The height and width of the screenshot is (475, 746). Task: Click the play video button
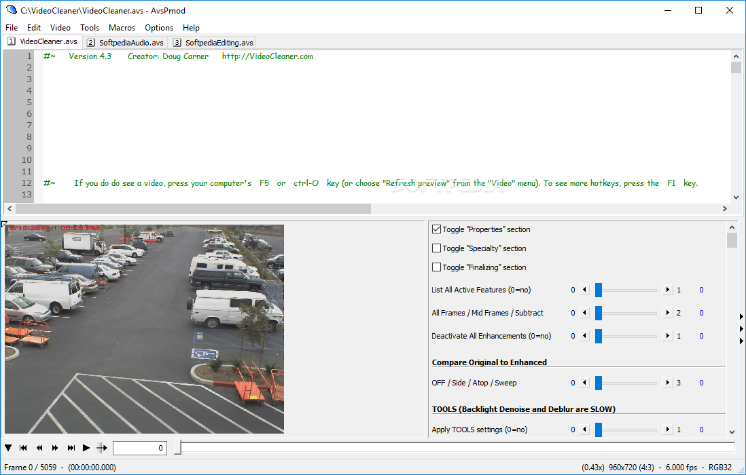[86, 447]
